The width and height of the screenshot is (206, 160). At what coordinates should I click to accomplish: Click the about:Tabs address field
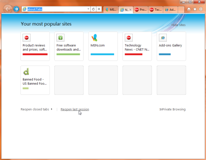point(56,9)
